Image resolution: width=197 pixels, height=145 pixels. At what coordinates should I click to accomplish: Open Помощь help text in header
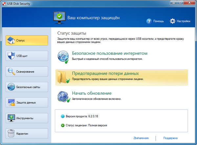pyautogui.click(x=158, y=21)
